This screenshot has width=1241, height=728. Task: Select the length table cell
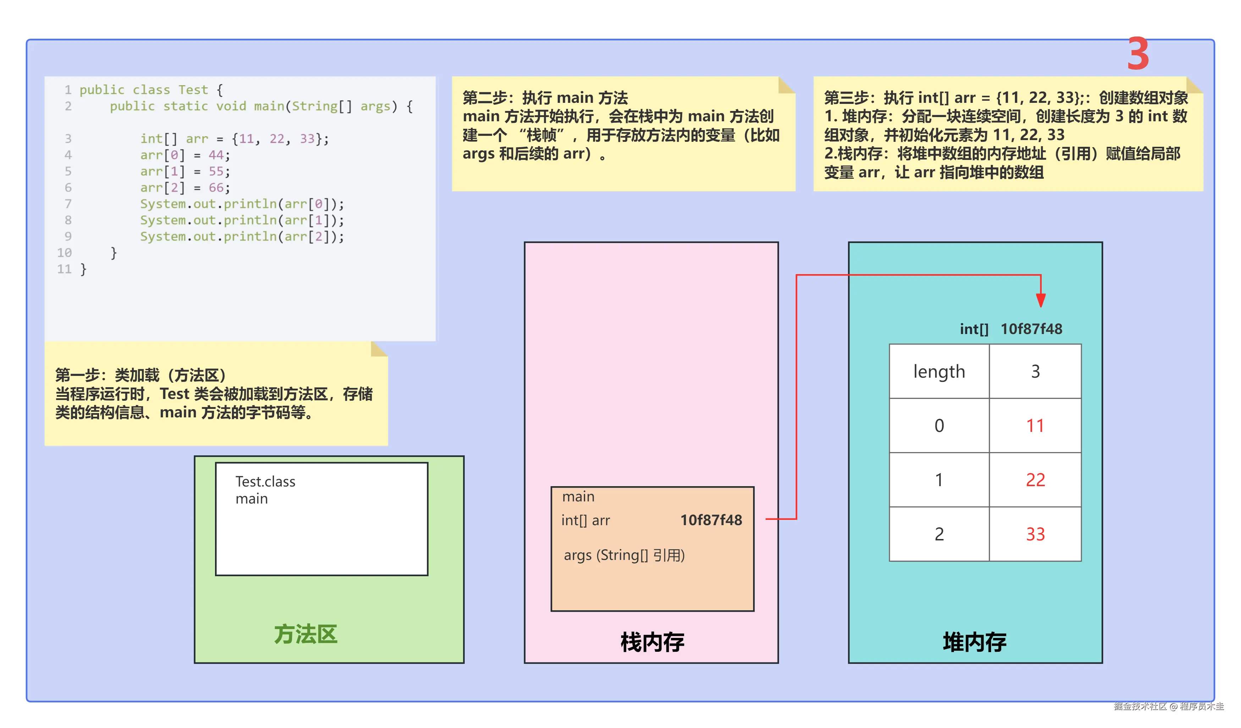(939, 372)
